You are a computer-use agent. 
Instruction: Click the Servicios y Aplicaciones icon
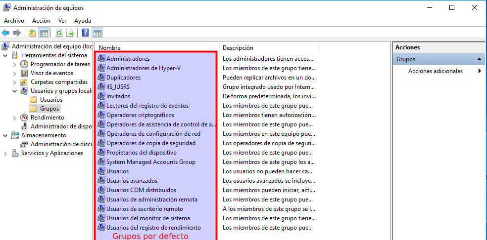(x=14, y=153)
